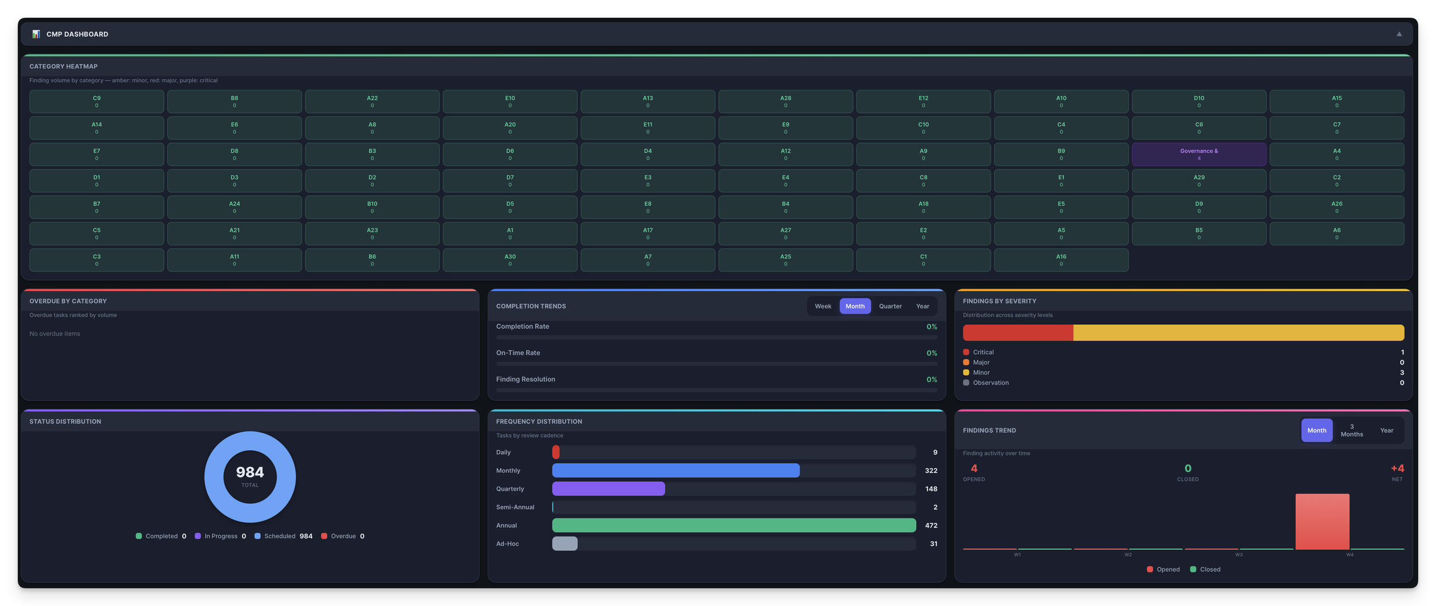Screen dimensions: 1436x606
Task: Click the A16 cell in the category heatmap
Action: pos(1061,259)
